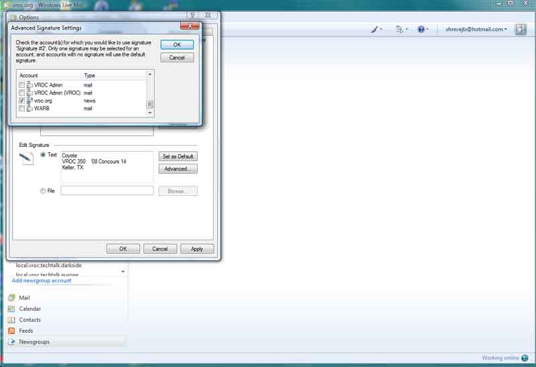
Task: Select the Text signature radio button
Action: tap(43, 155)
